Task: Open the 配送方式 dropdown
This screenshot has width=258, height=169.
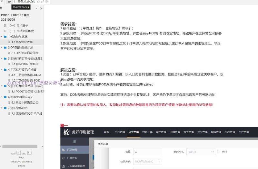Action: coord(201,152)
